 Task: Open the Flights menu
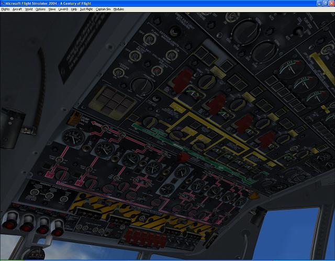click(5, 9)
